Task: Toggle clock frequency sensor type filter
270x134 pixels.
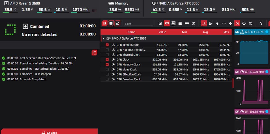Action: click(237, 23)
